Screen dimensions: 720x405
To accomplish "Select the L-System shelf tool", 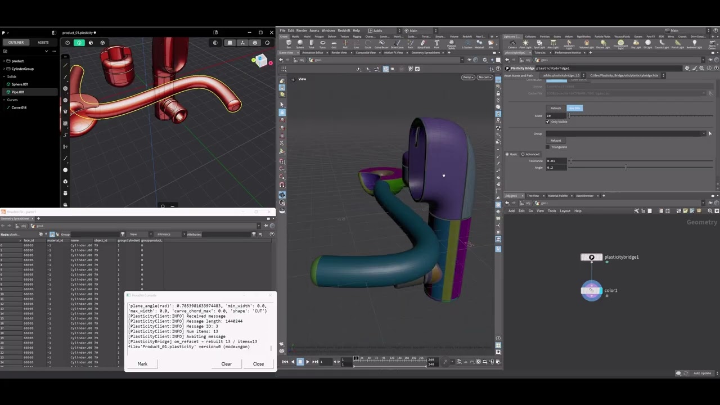I will (x=467, y=43).
